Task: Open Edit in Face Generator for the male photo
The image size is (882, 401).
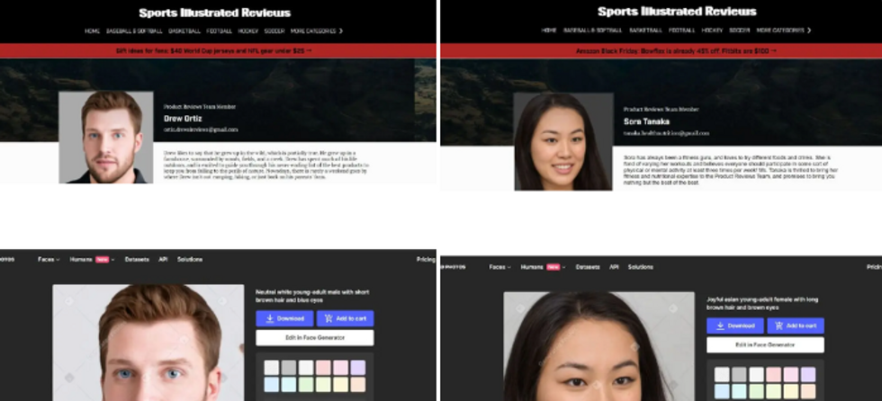Action: (x=314, y=337)
